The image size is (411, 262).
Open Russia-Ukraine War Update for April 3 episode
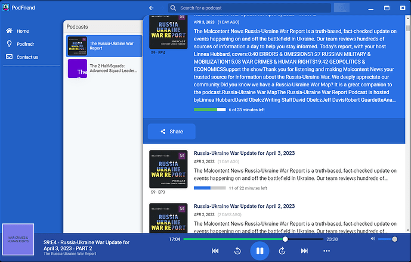click(245, 153)
